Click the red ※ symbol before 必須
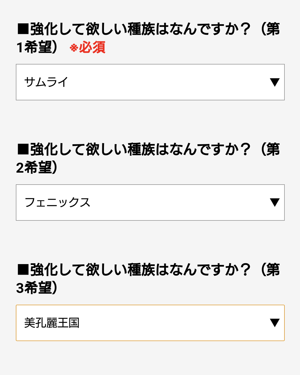 74,48
